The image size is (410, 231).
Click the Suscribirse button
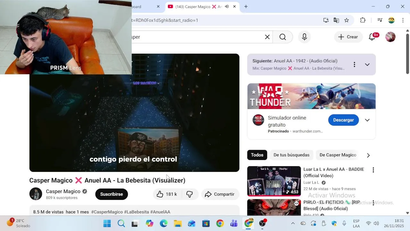[x=111, y=194]
